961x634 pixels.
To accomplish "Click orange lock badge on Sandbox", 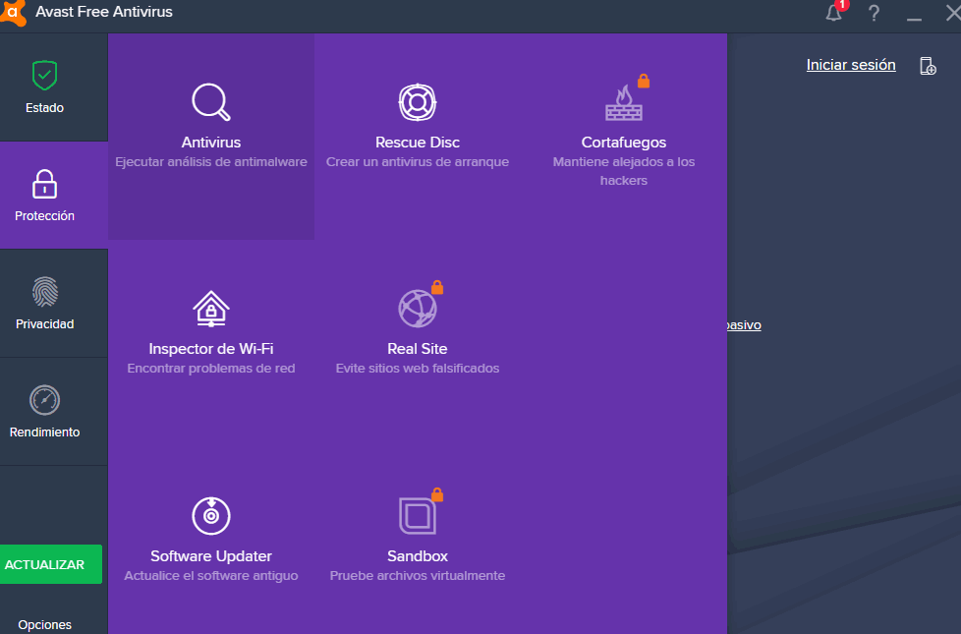I will pos(437,494).
